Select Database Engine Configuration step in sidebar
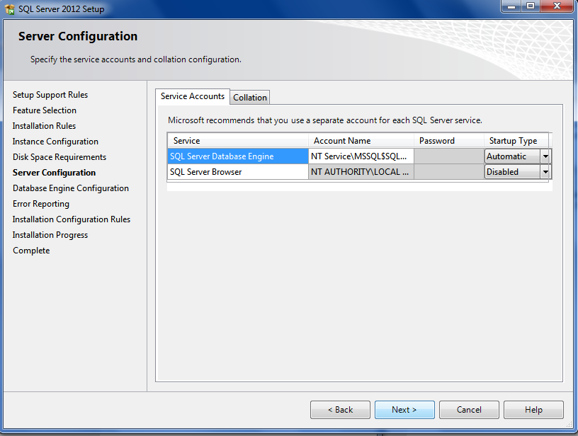This screenshot has height=436, width=578. pyautogui.click(x=70, y=188)
